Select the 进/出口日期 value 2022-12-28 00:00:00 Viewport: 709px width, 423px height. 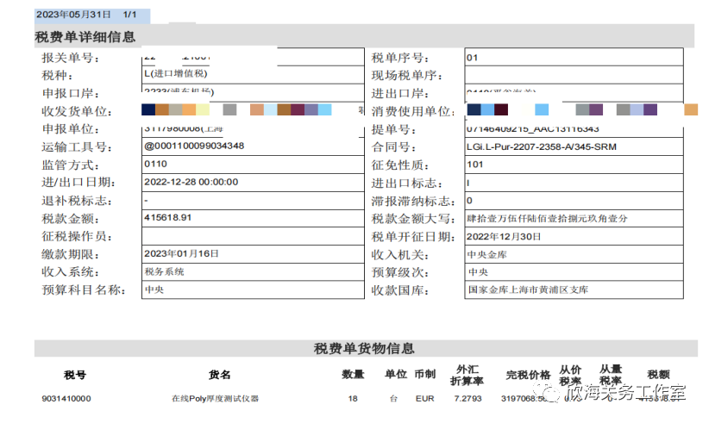[191, 182]
